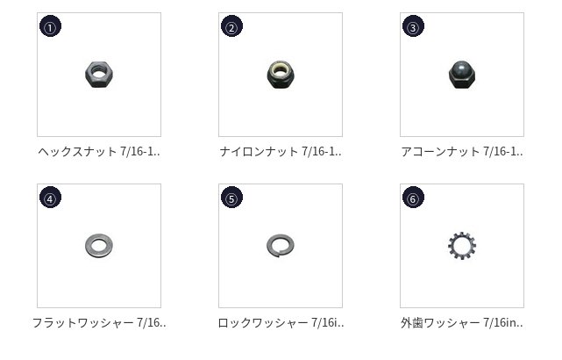Open the フラットワッシャー 7/16 product link
The image size is (562, 360).
coord(99,322)
